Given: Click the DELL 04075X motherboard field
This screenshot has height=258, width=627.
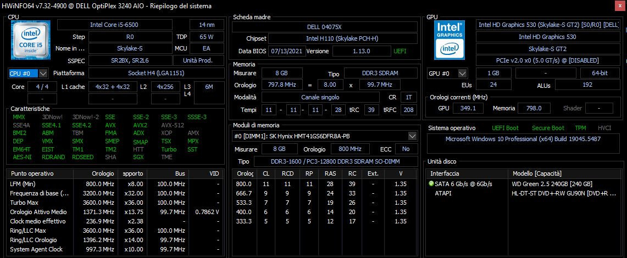Looking at the screenshot, I should 325,27.
